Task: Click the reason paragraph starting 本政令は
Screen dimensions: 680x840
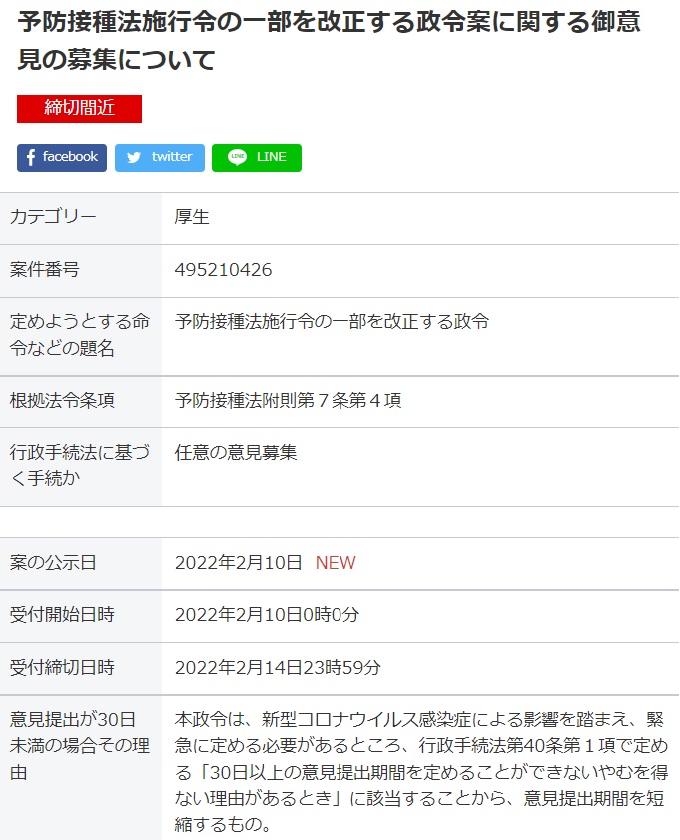Action: 421,772
